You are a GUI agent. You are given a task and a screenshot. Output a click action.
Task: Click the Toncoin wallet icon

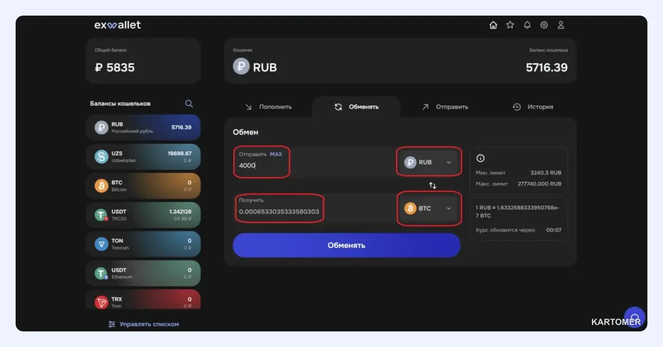102,244
